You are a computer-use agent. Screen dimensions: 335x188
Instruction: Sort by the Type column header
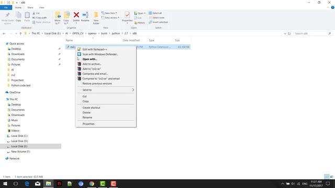151,40
